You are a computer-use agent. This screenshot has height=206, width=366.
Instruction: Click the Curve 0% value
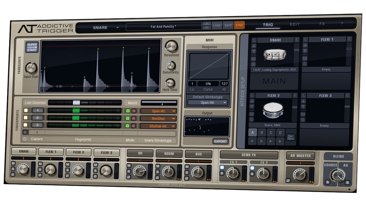pos(208,83)
